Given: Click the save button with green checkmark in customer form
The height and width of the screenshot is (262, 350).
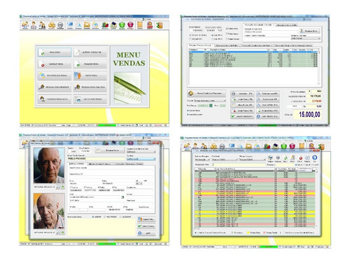Looking at the screenshot, I should (146, 226).
